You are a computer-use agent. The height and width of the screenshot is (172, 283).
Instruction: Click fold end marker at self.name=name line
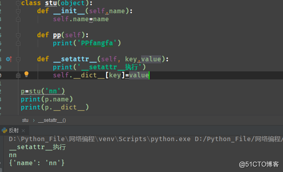coord(18,19)
